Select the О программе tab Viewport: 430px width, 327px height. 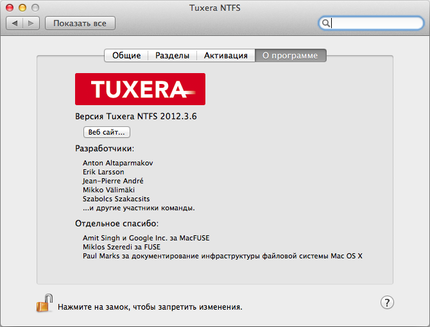(291, 55)
